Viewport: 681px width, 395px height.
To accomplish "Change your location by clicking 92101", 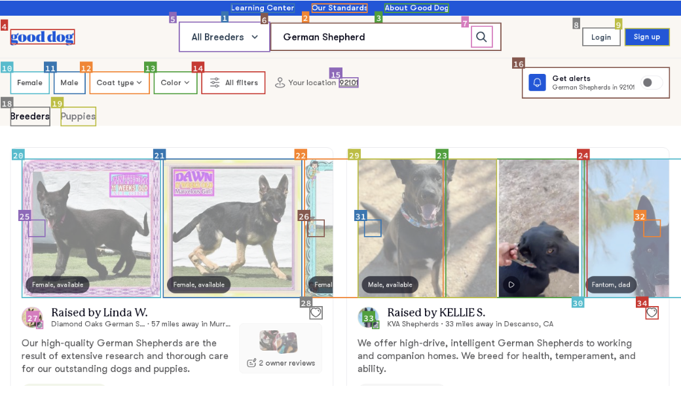I will [347, 82].
